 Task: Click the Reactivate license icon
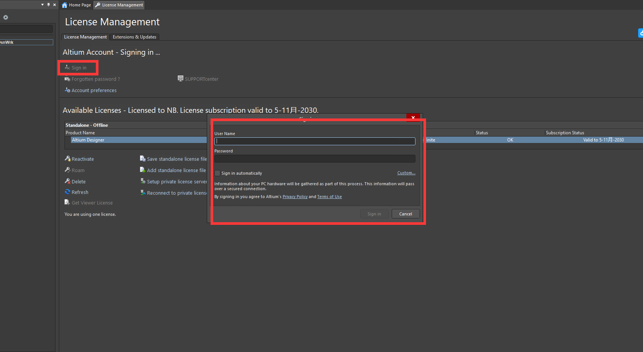[x=68, y=158]
